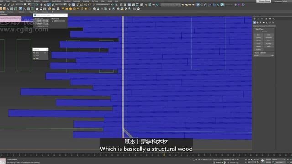Click the Use Pivot Point Center icon
Screen dimensions: 292x164
coord(65,5)
